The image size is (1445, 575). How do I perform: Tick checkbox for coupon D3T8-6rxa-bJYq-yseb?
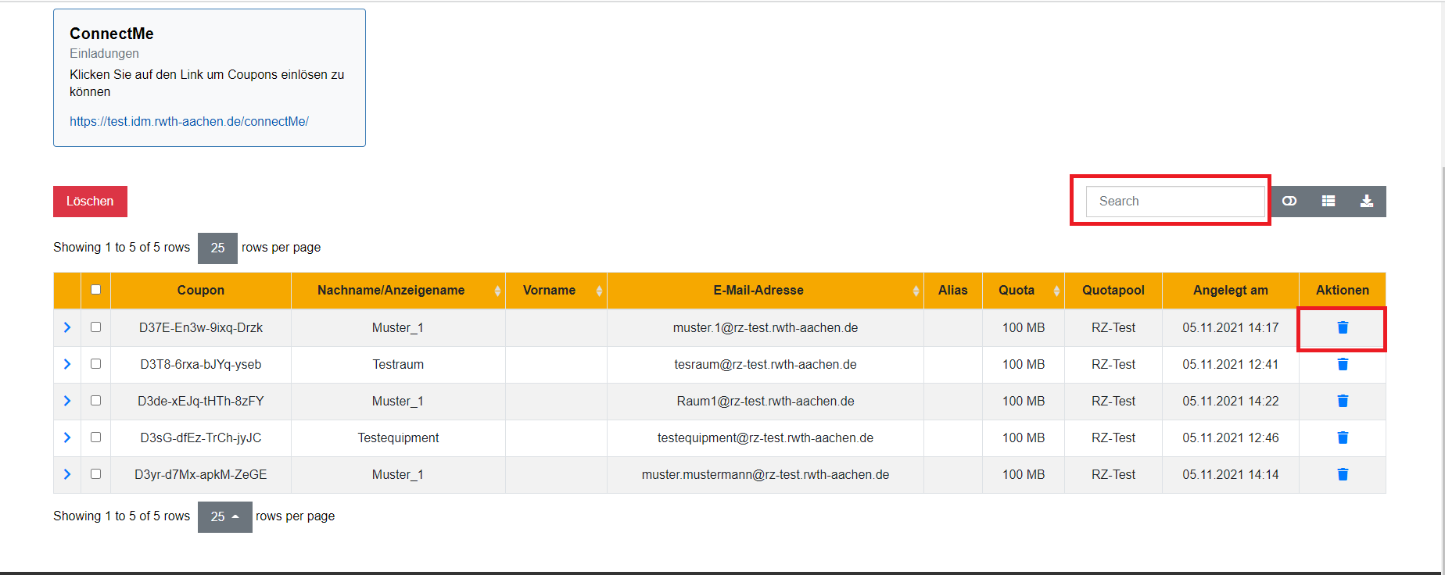pos(95,364)
